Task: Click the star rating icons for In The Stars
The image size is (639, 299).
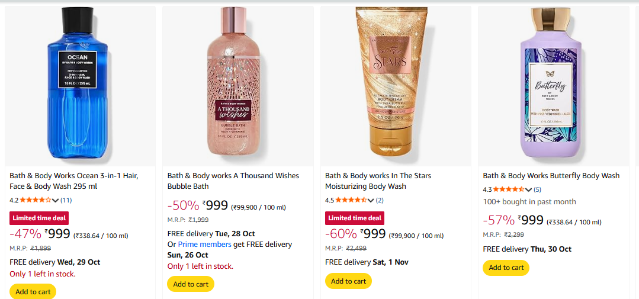Action: pyautogui.click(x=351, y=200)
